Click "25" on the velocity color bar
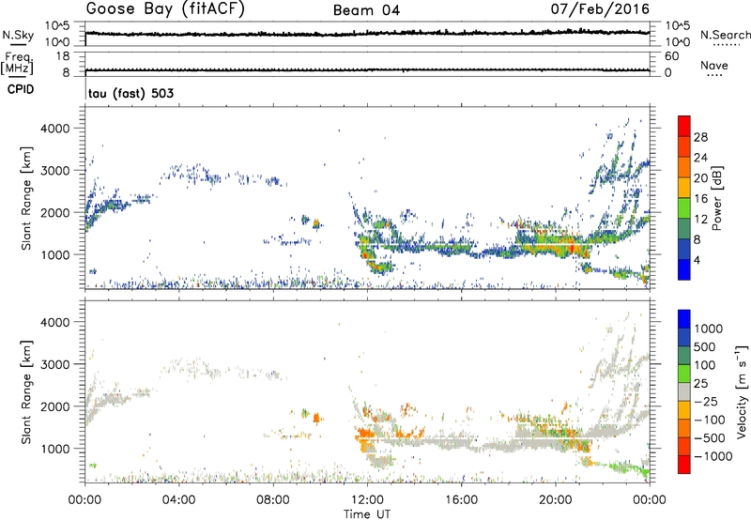 (700, 383)
